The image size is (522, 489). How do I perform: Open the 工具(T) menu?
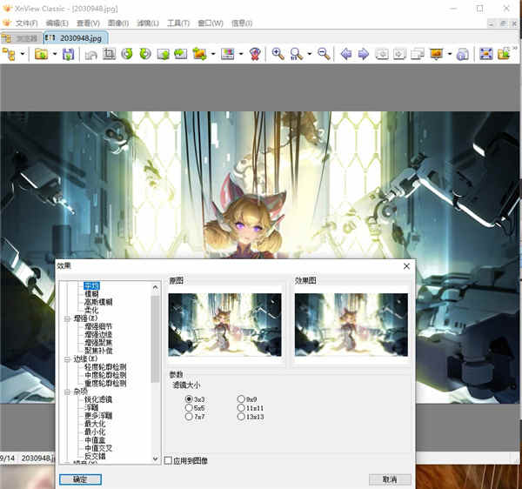point(178,23)
